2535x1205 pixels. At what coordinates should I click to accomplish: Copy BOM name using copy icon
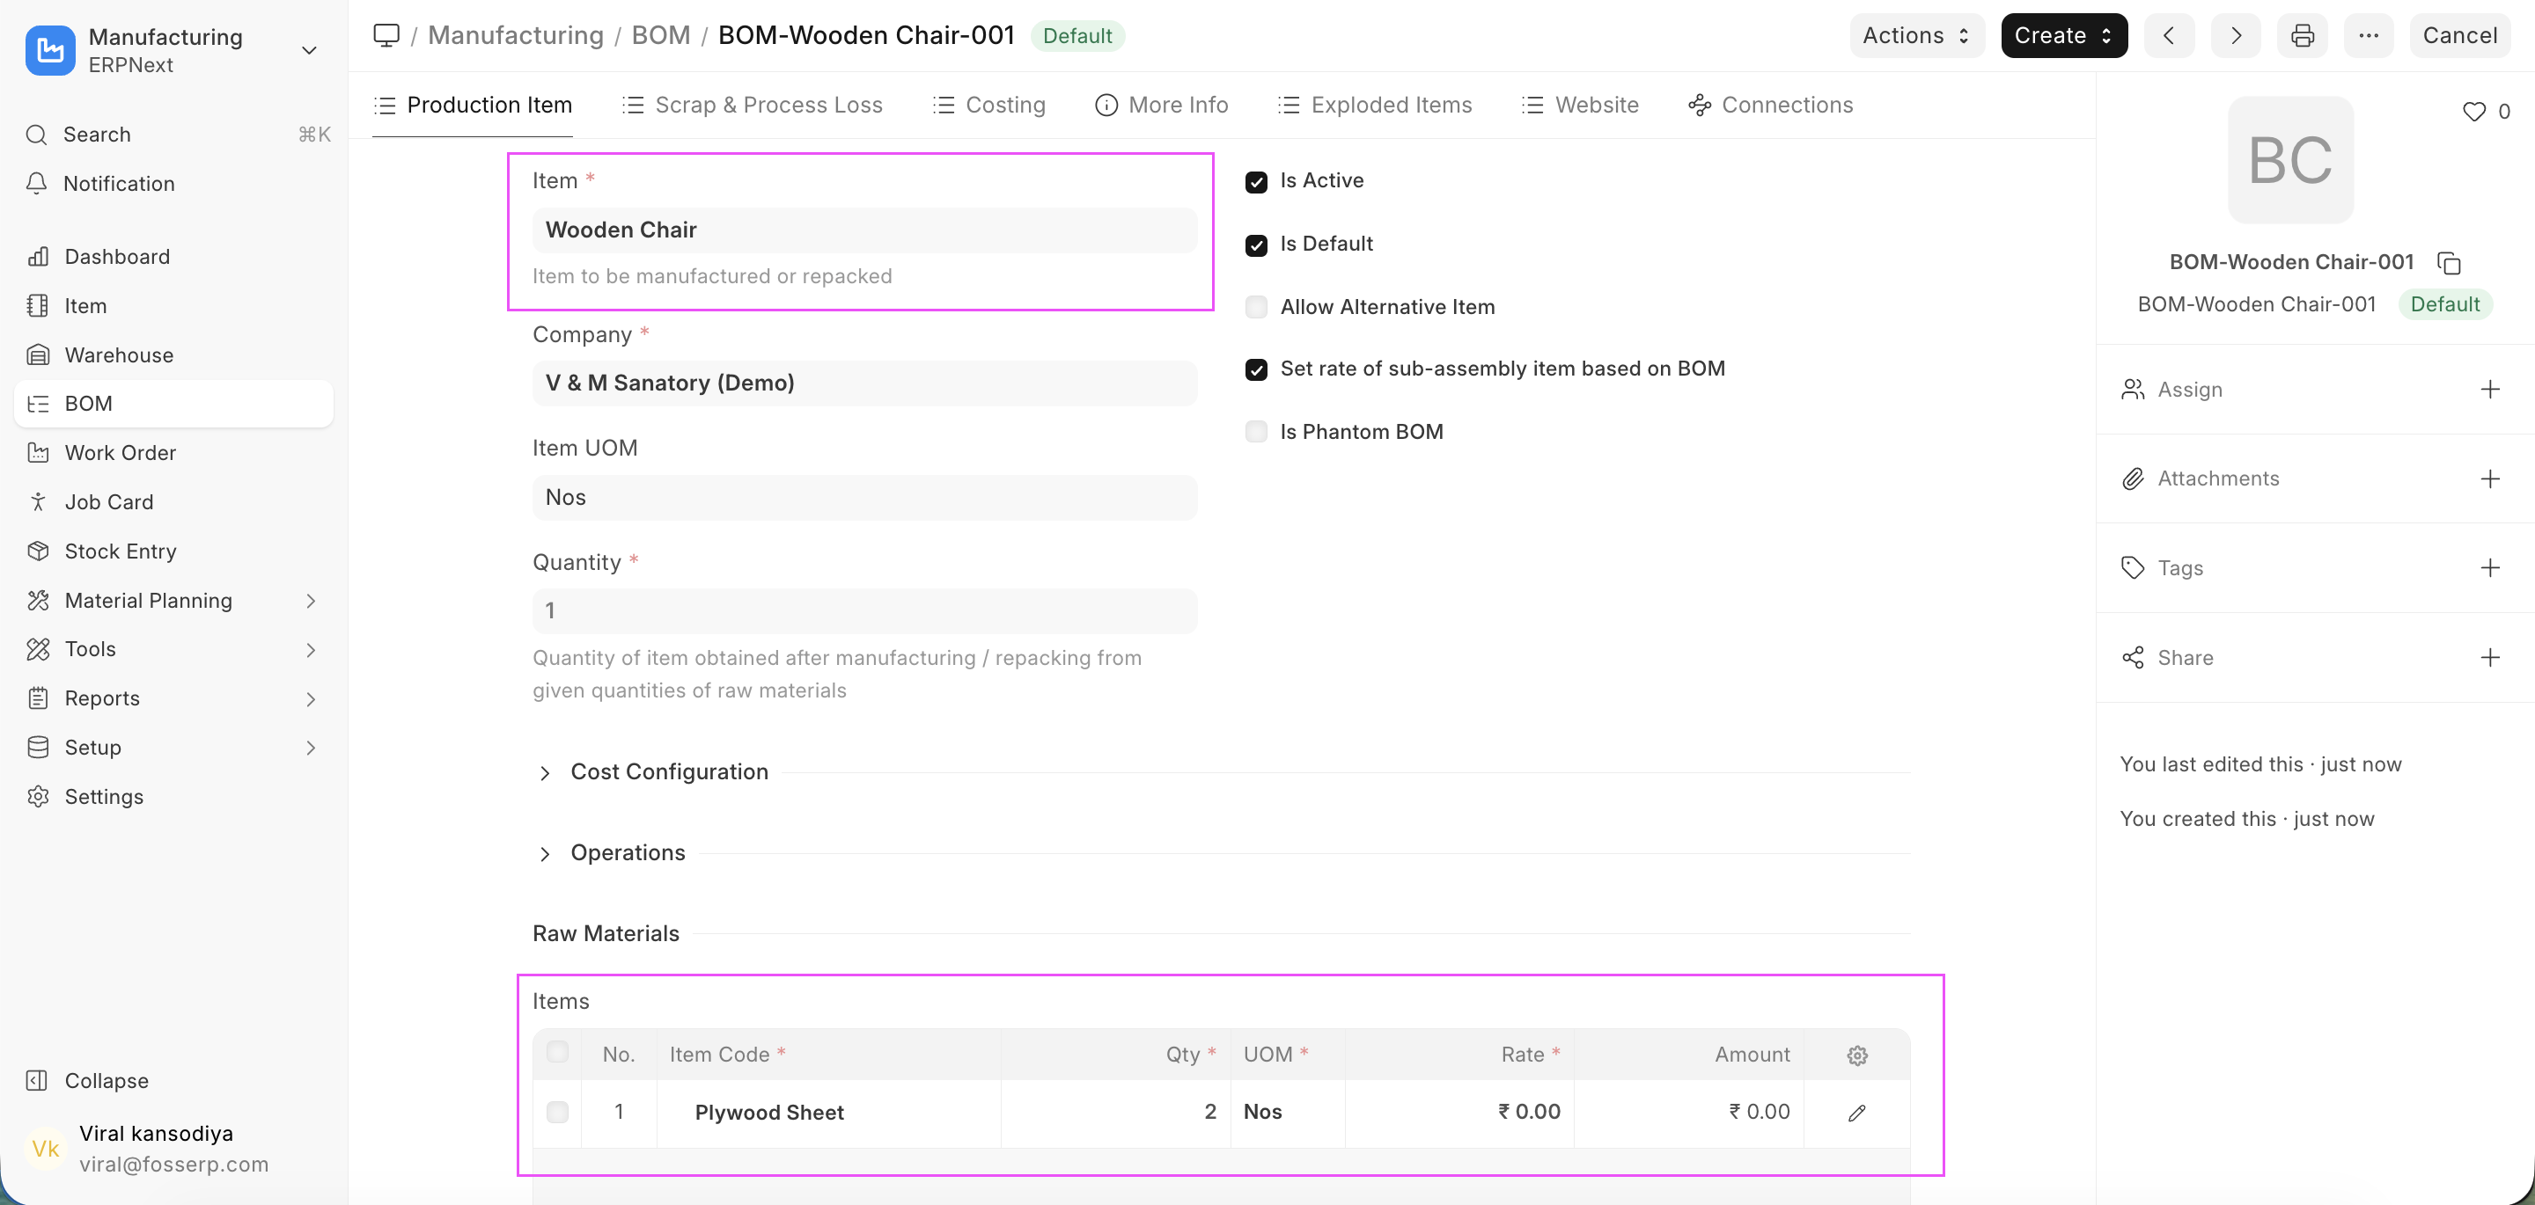click(2449, 263)
